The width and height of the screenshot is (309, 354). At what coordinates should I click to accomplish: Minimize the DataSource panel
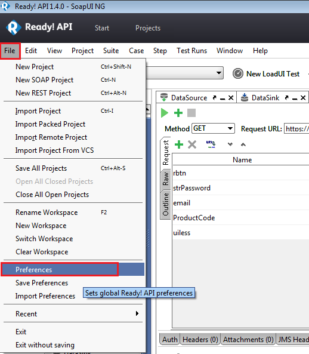(x=223, y=99)
